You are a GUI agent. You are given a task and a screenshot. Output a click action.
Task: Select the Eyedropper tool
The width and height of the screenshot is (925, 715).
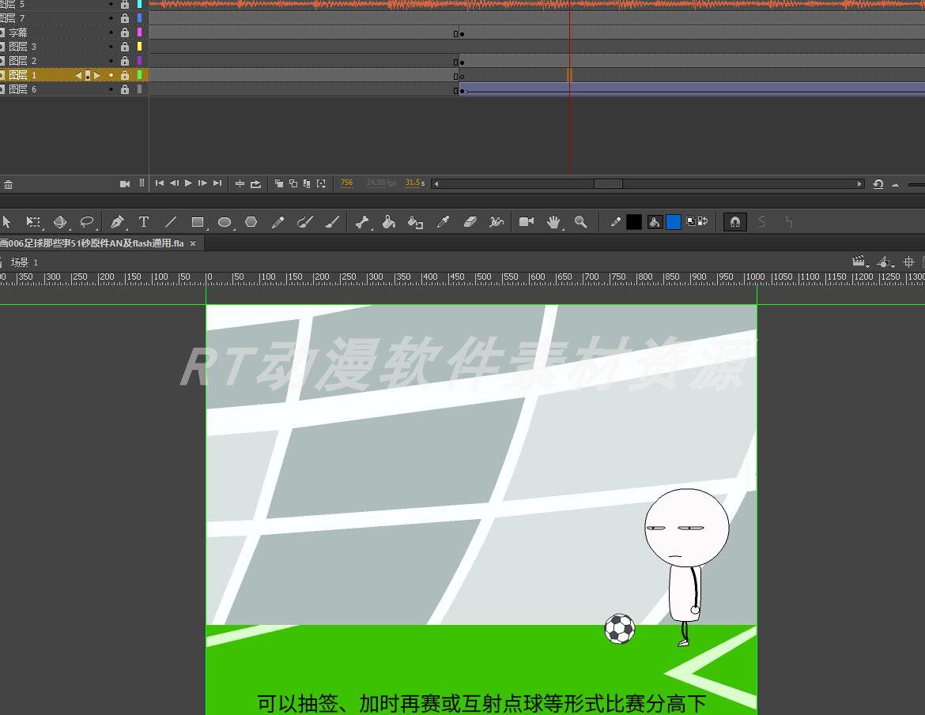pyautogui.click(x=443, y=222)
